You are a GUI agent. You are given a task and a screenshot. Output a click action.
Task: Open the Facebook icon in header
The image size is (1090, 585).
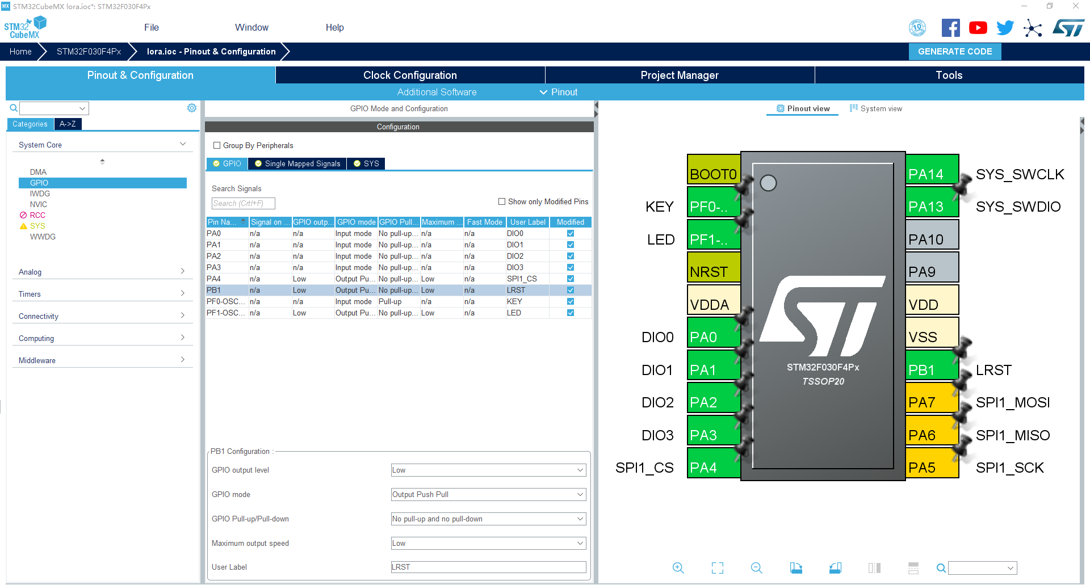[x=950, y=28]
